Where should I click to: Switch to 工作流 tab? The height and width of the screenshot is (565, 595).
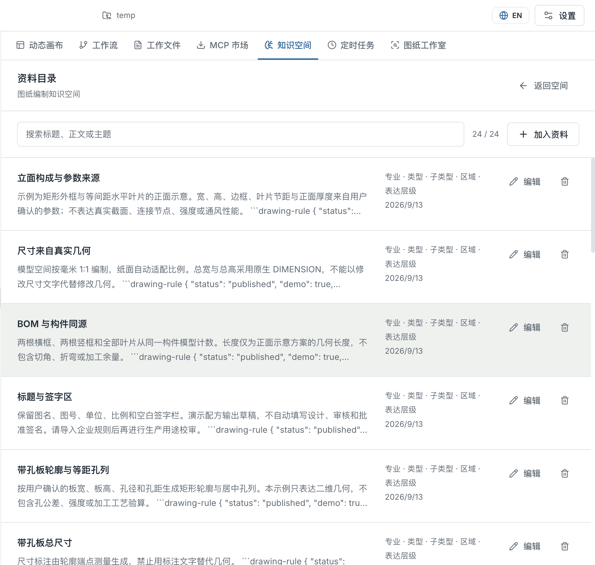click(x=99, y=45)
